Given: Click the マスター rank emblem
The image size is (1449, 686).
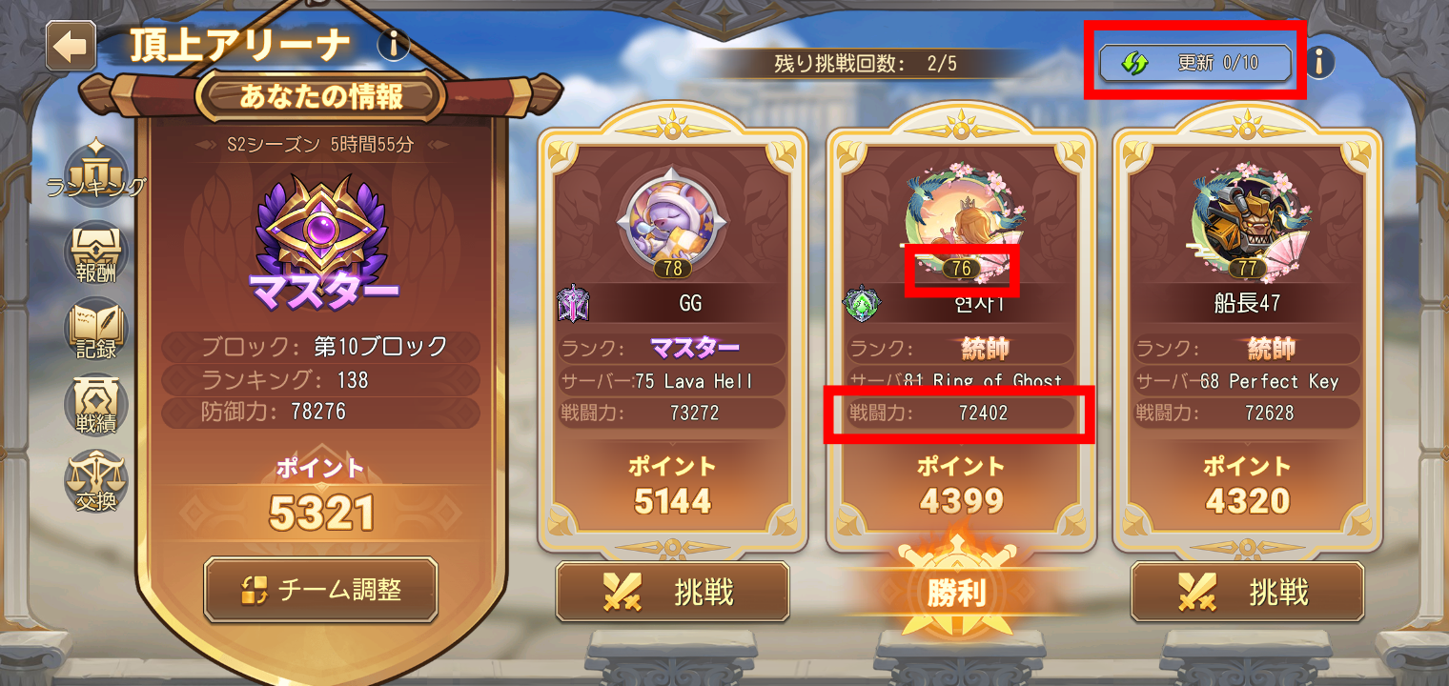Looking at the screenshot, I should (x=320, y=232).
